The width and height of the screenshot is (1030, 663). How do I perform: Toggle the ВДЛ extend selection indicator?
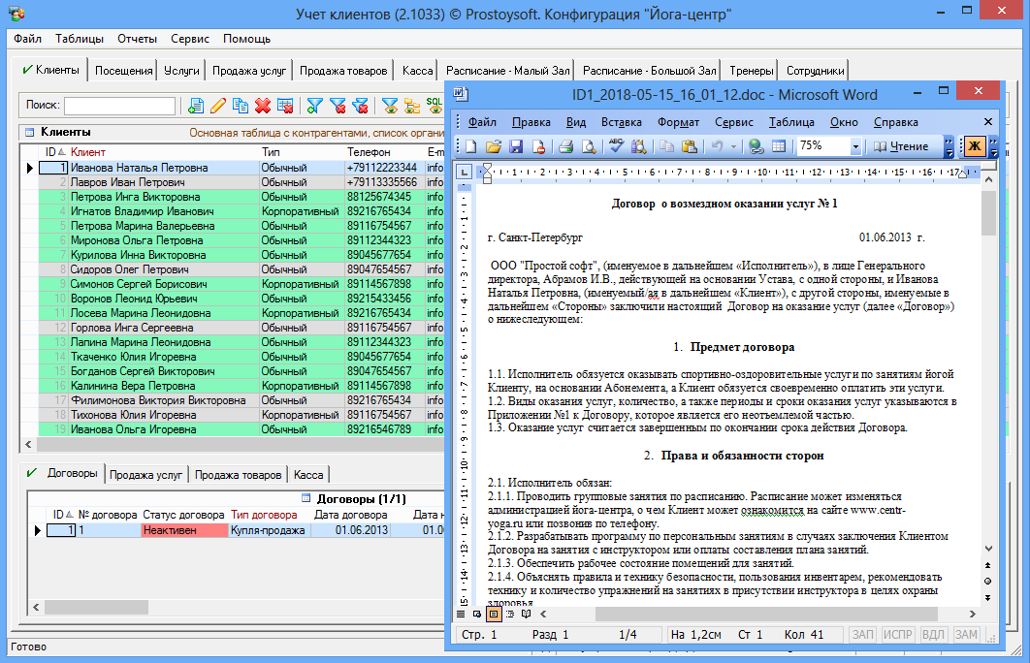[x=933, y=635]
